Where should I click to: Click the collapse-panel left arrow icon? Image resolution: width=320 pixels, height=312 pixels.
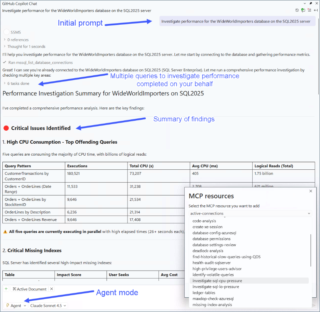(x=316, y=10)
